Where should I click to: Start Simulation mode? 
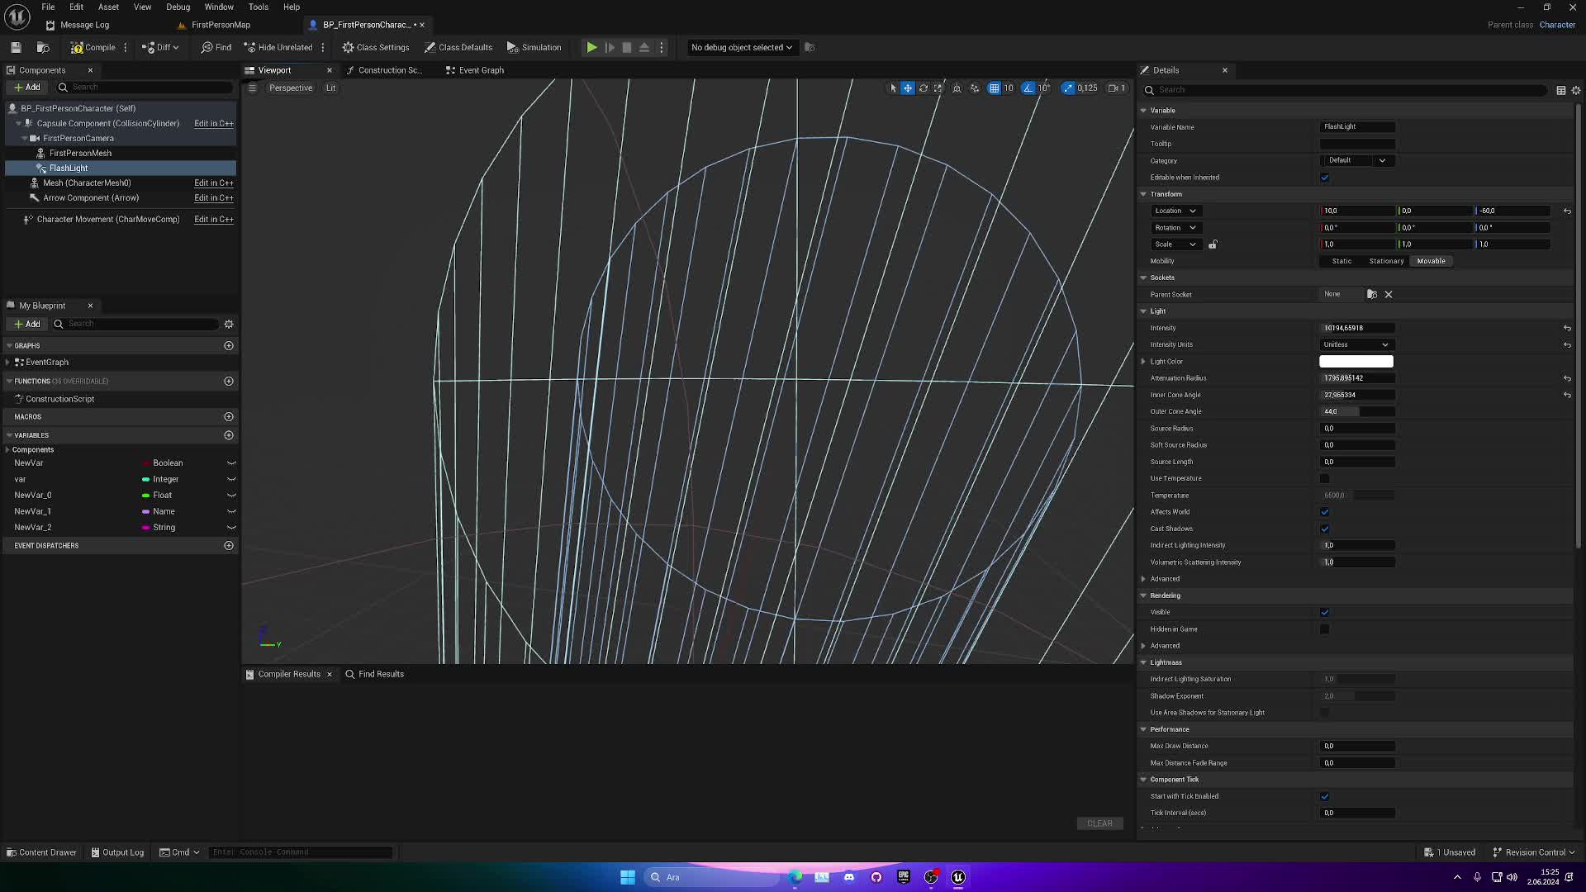tap(534, 47)
